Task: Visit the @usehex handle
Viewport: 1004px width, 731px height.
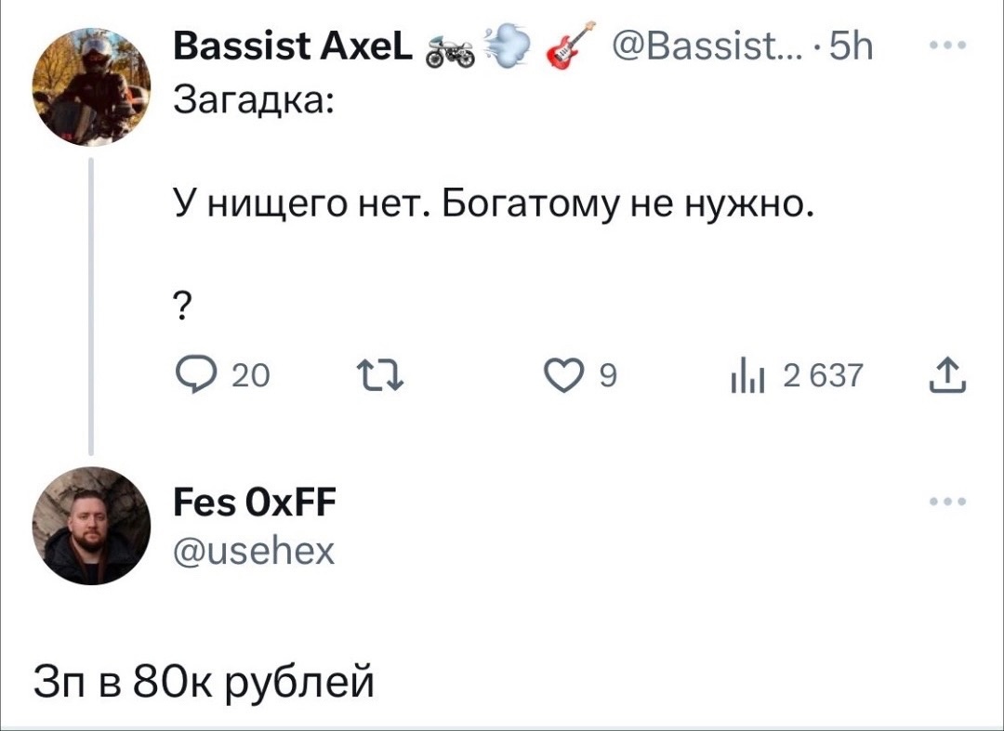Action: pyautogui.click(x=253, y=552)
